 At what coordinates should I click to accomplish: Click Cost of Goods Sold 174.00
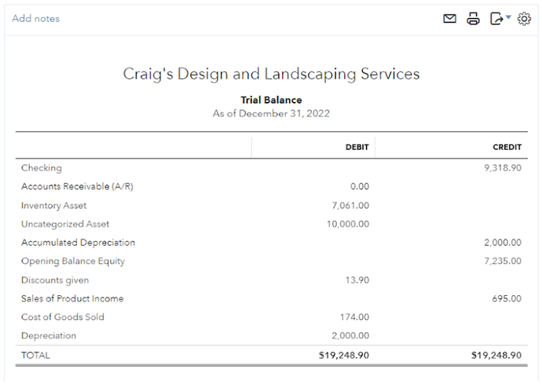(355, 317)
